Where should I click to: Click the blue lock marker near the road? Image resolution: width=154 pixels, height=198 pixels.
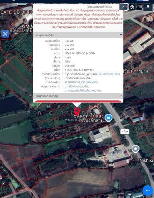click(108, 118)
